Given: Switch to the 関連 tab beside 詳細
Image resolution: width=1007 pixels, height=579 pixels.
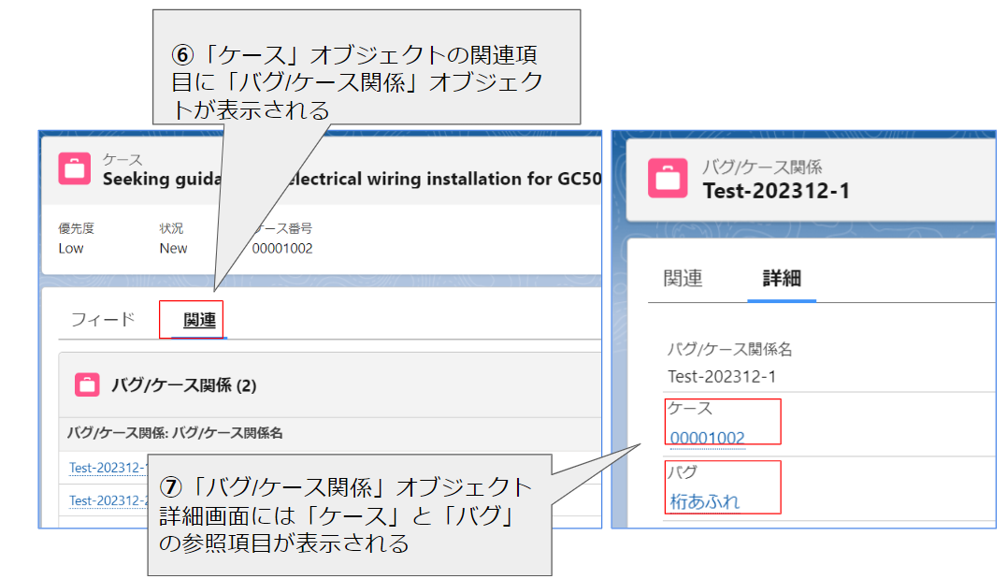Looking at the screenshot, I should tap(683, 278).
